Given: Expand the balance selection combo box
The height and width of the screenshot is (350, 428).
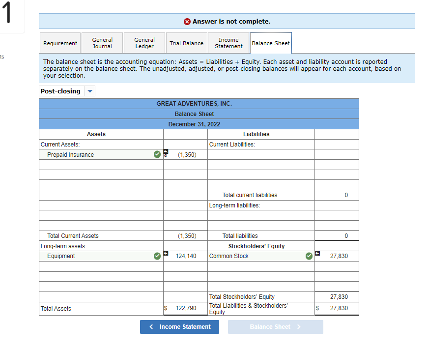Looking at the screenshot, I should click(67, 91).
